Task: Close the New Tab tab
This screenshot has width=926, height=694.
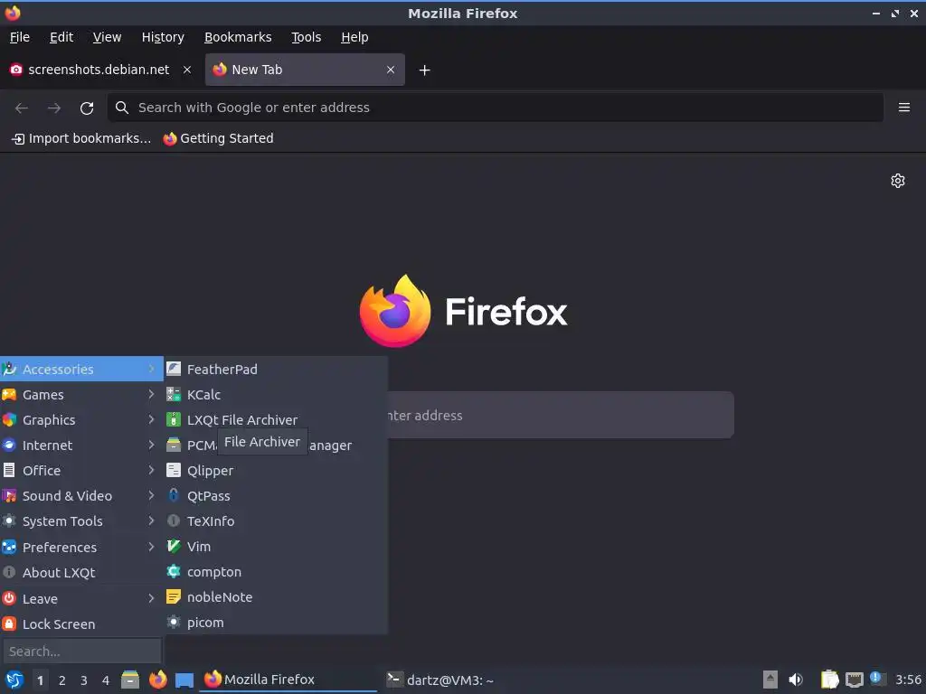Action: click(x=391, y=70)
